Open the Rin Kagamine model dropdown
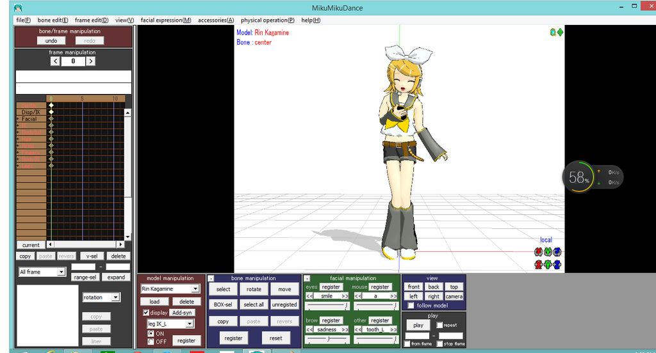This screenshot has width=656, height=353. (x=195, y=288)
